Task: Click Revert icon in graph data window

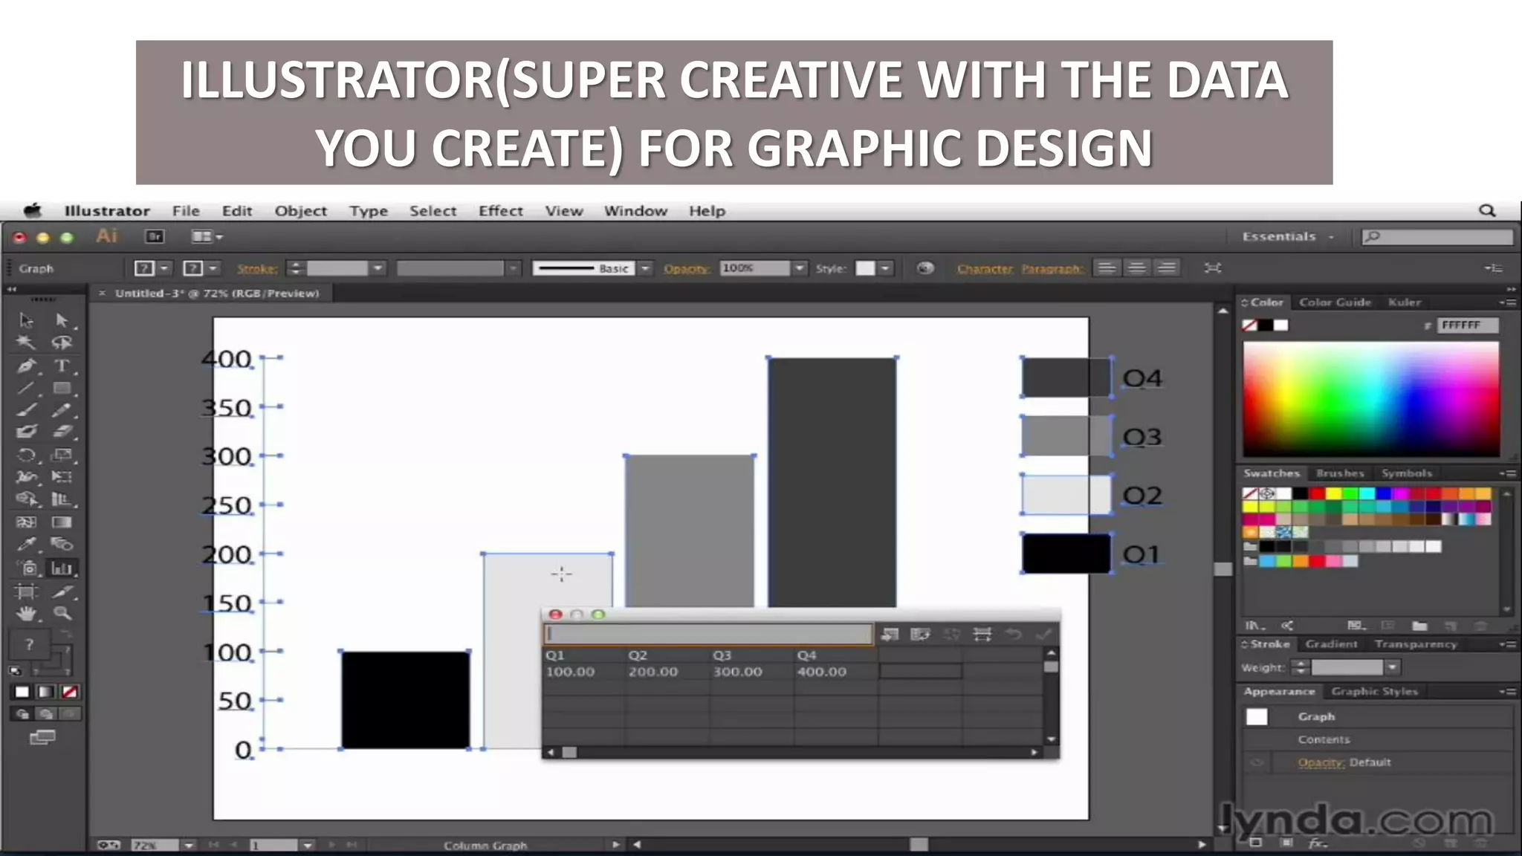Action: coord(1014,634)
